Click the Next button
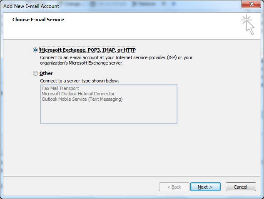The width and height of the screenshot is (264, 199). tap(205, 187)
